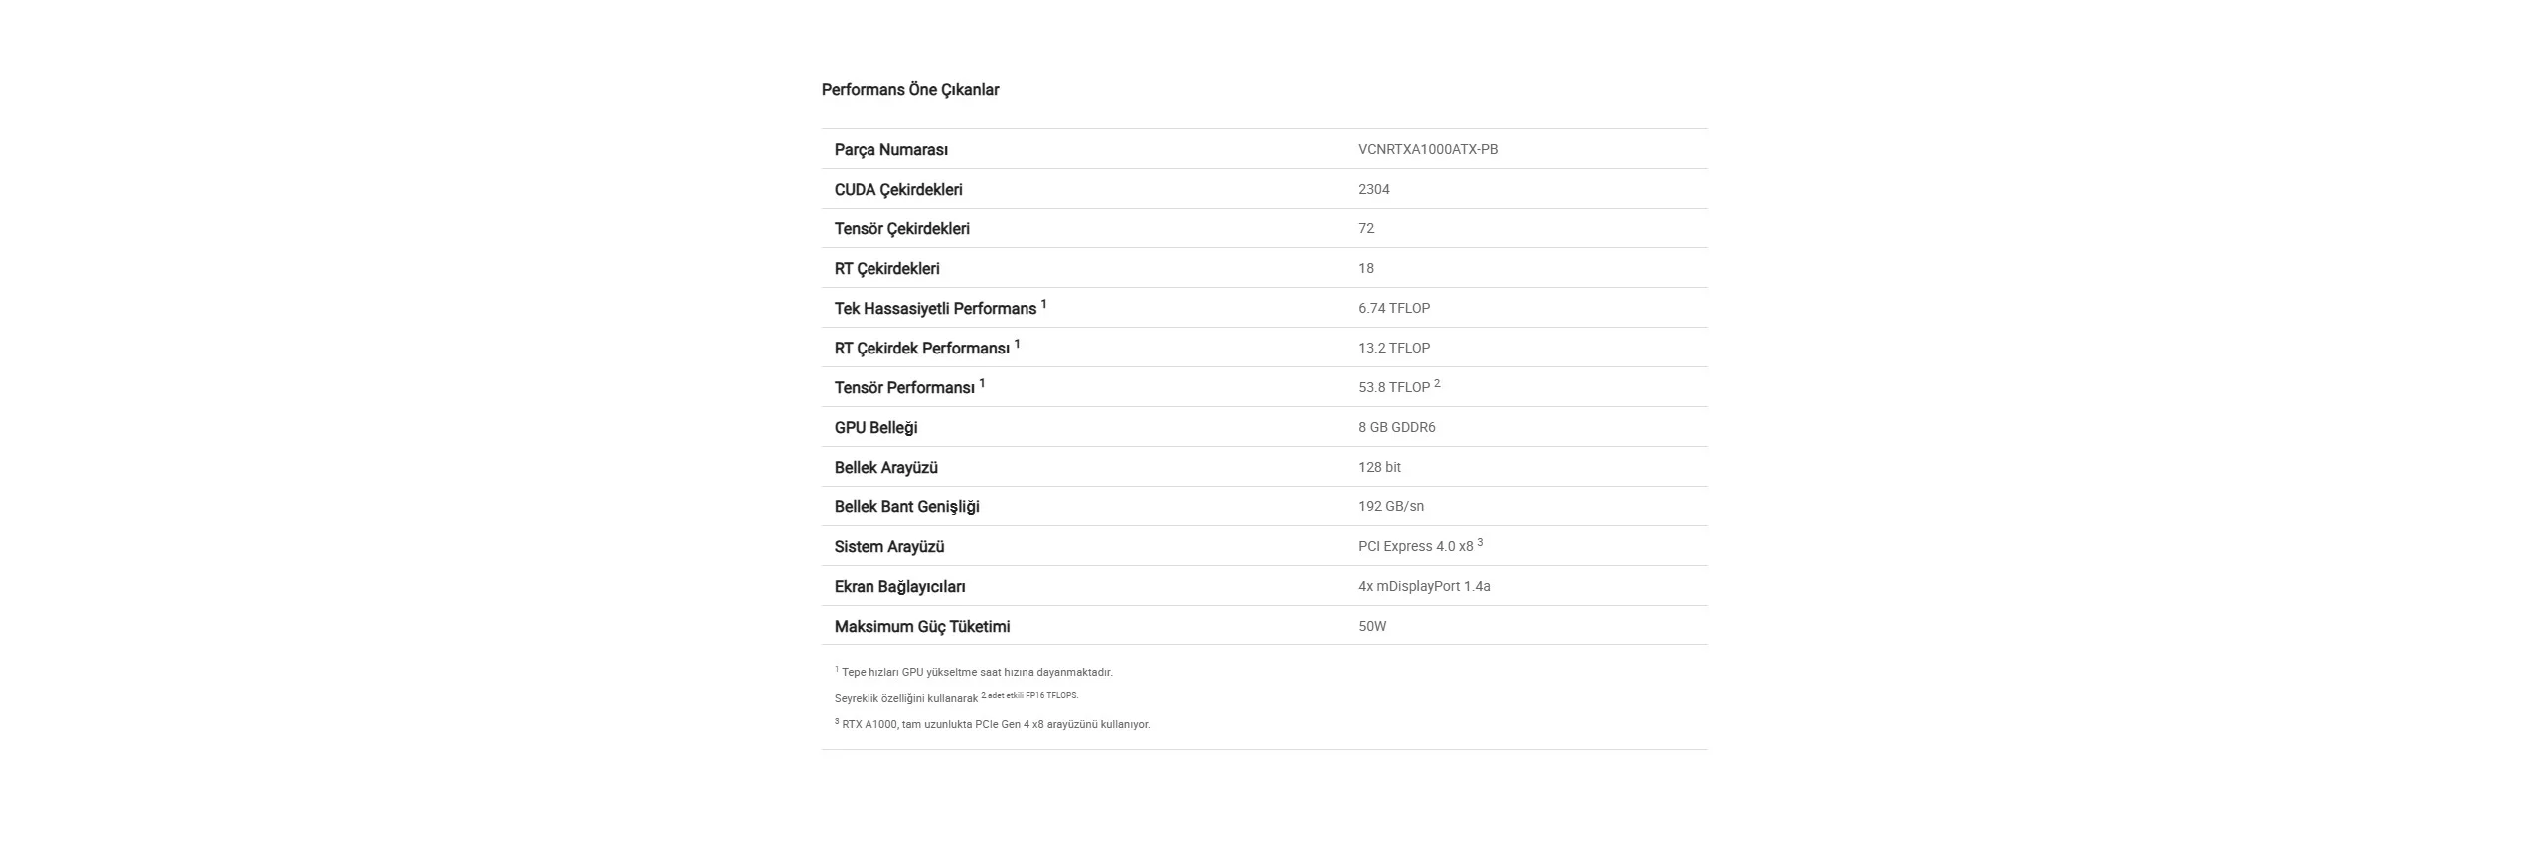Click the 2304 CUDA cores value
This screenshot has height=848, width=2527.
coord(1373,189)
